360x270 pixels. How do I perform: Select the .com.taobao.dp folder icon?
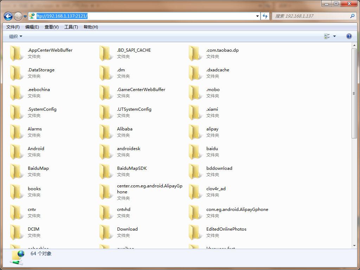(195, 53)
